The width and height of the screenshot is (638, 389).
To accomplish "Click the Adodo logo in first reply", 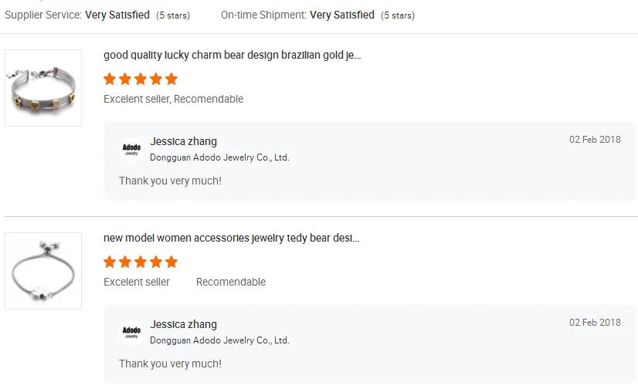I will (x=131, y=149).
